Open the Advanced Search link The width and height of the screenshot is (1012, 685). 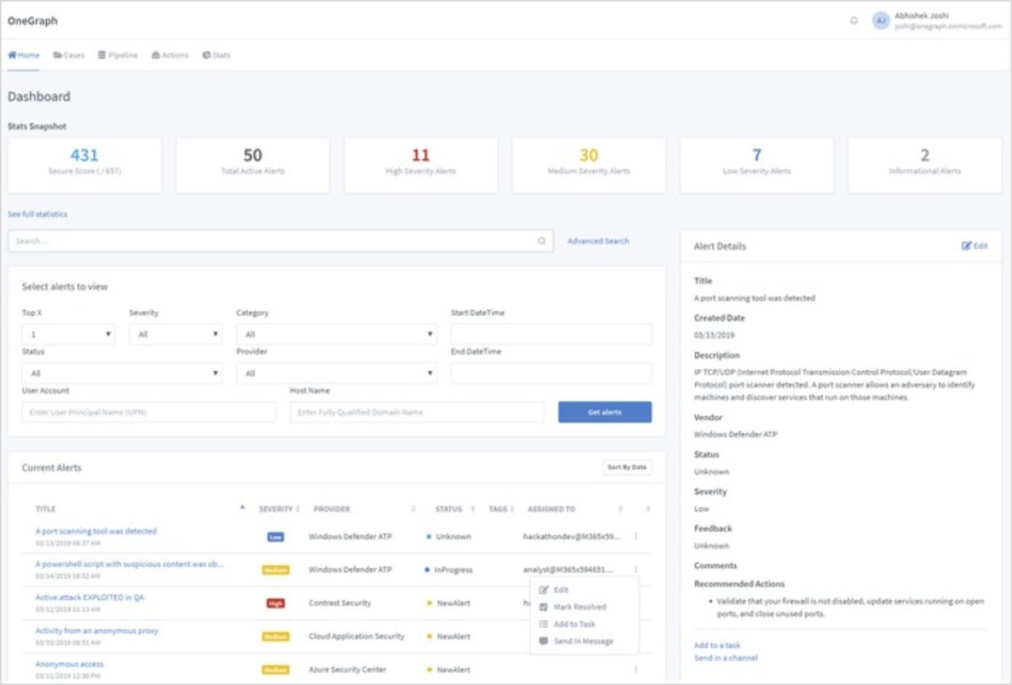coord(598,241)
